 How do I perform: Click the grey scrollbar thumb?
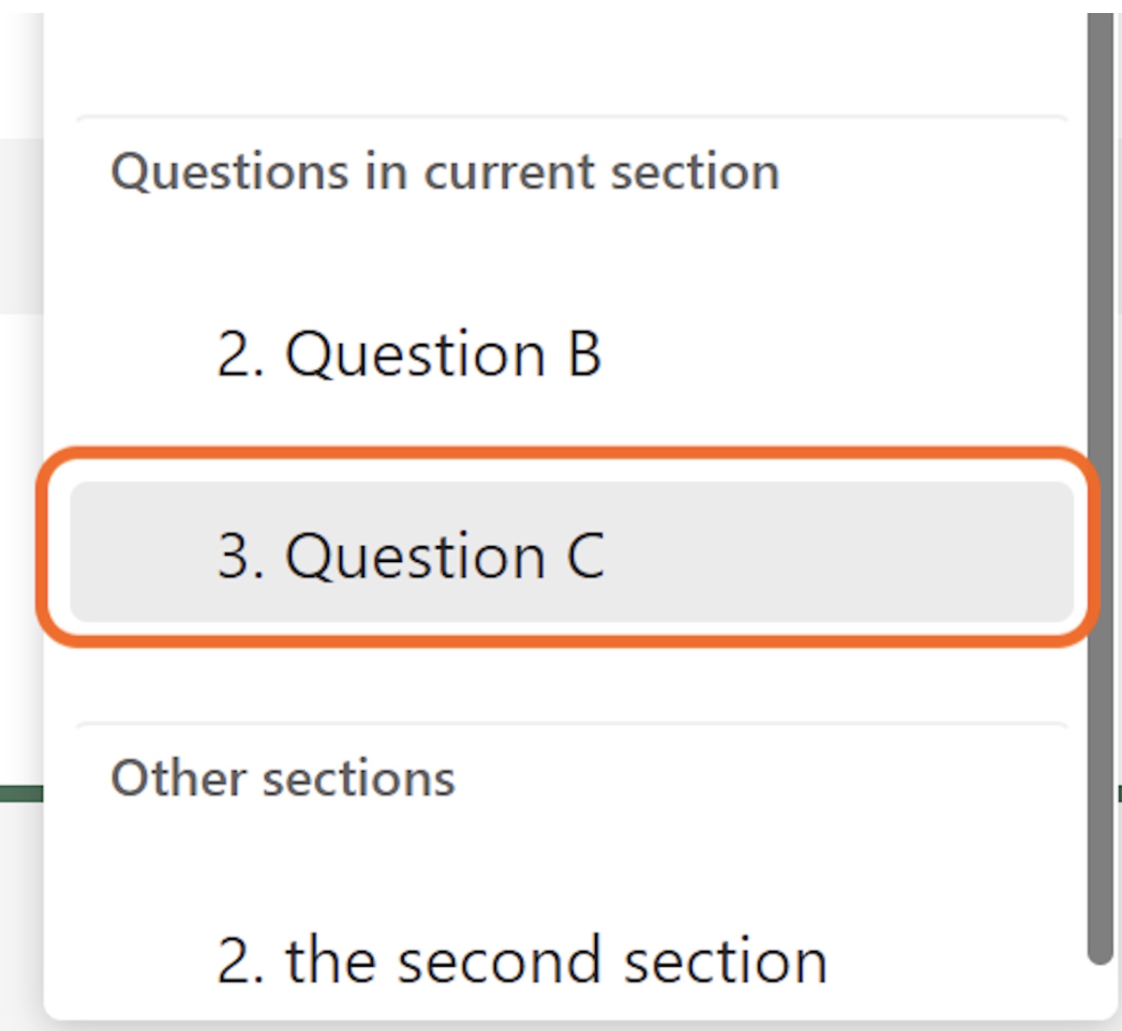coord(1100,486)
